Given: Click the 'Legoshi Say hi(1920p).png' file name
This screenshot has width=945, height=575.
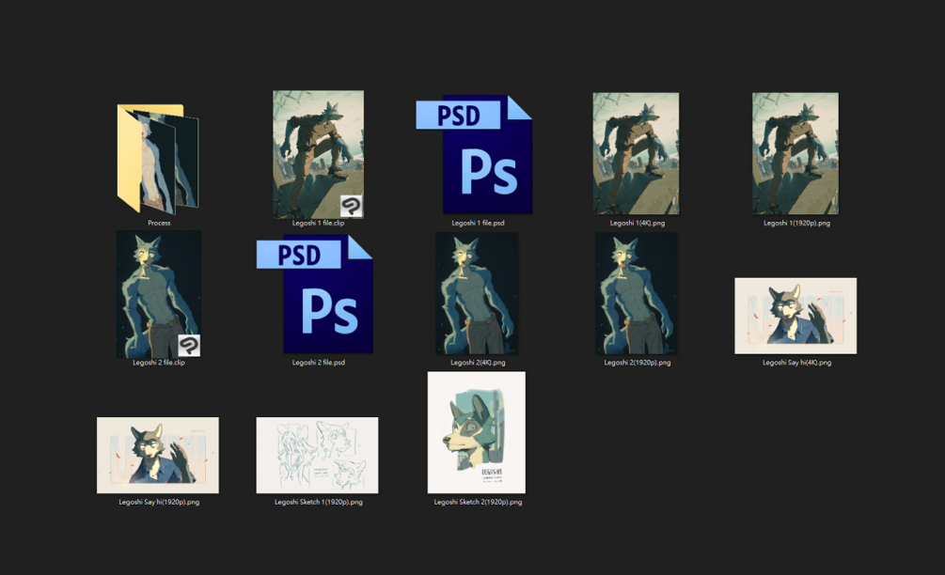Looking at the screenshot, I should click(x=159, y=502).
